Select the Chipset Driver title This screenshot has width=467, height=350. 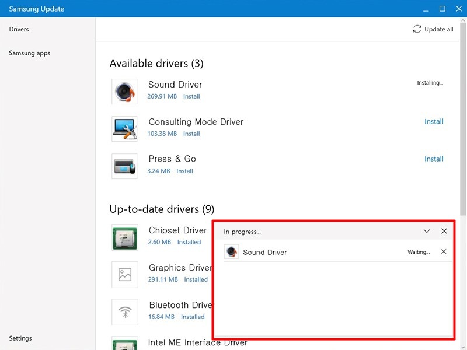pyautogui.click(x=178, y=230)
